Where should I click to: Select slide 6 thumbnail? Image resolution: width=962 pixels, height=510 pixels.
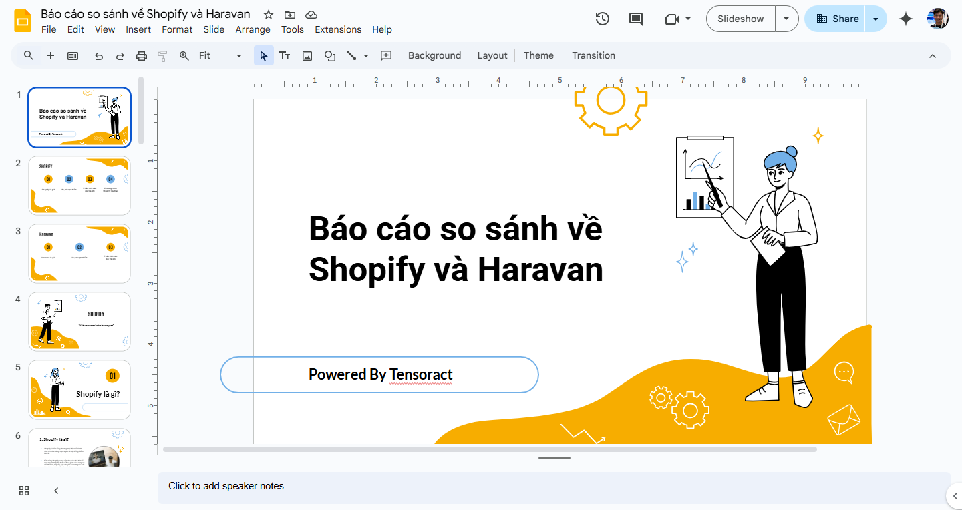click(x=79, y=448)
